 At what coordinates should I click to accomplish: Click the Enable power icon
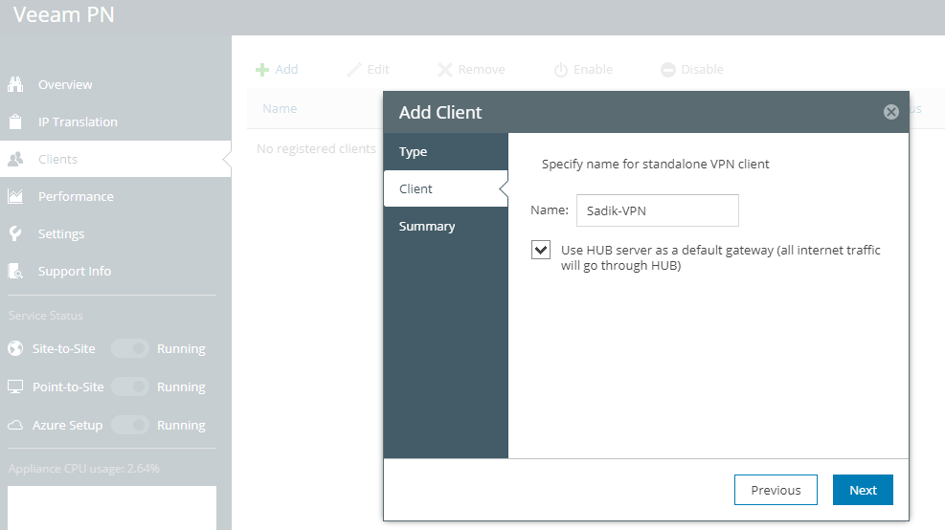(560, 70)
